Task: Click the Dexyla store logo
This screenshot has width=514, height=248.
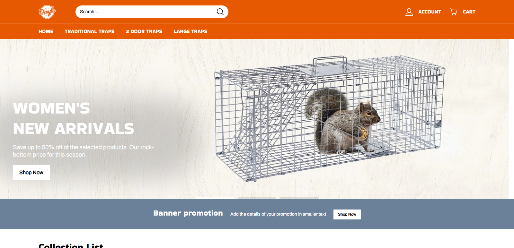Action: pyautogui.click(x=47, y=12)
